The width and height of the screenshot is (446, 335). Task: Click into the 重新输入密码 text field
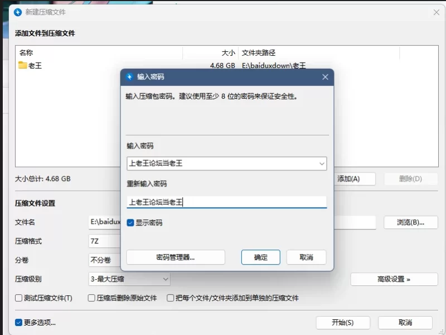click(x=226, y=202)
